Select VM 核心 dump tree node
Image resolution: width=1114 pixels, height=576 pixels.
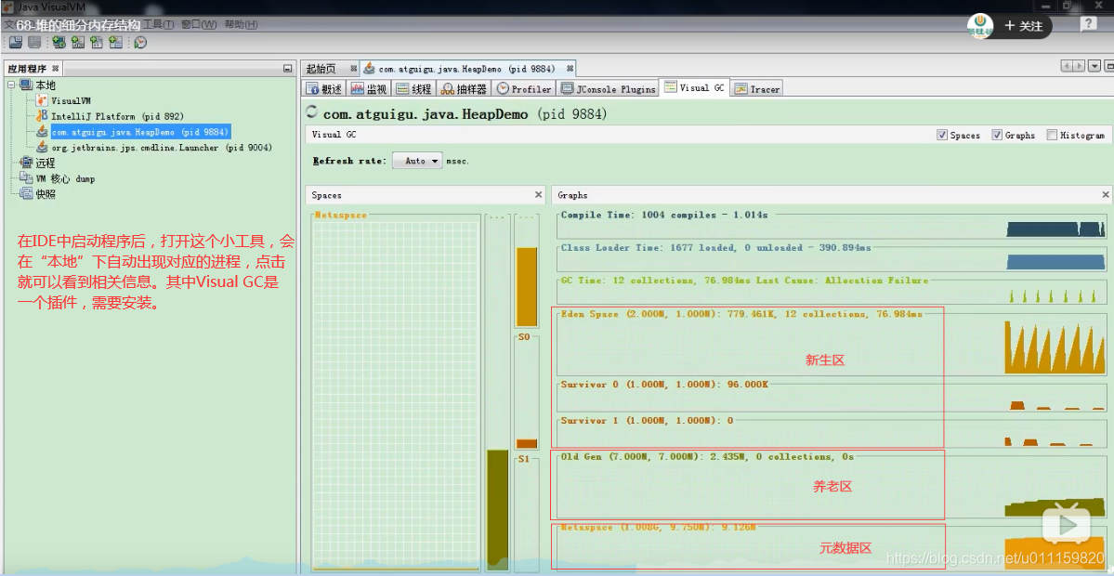tap(65, 178)
